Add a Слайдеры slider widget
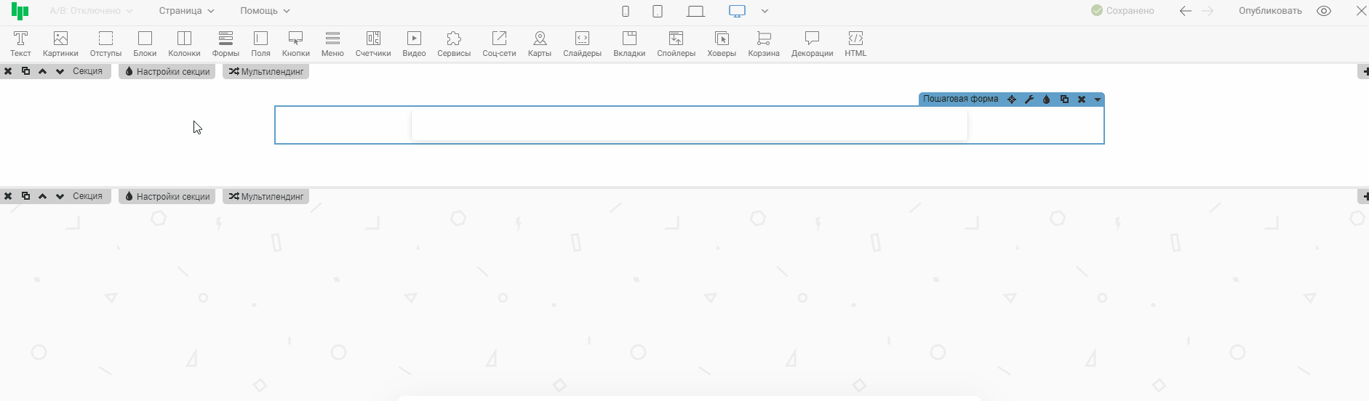The image size is (1369, 401). pyautogui.click(x=582, y=44)
